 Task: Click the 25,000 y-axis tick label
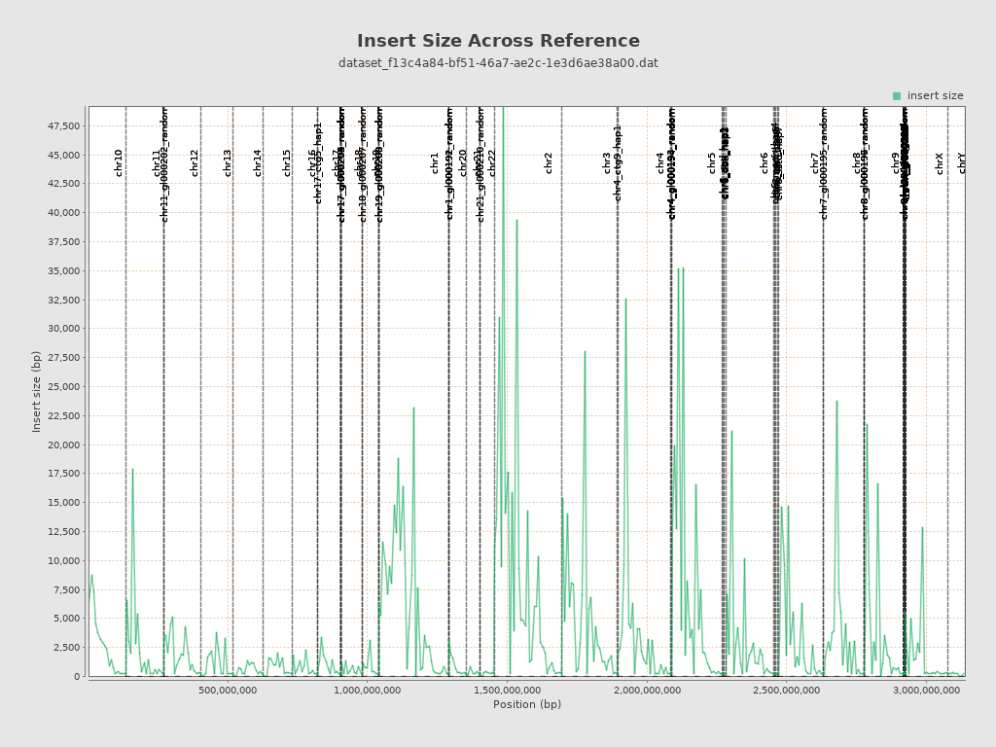[61, 387]
